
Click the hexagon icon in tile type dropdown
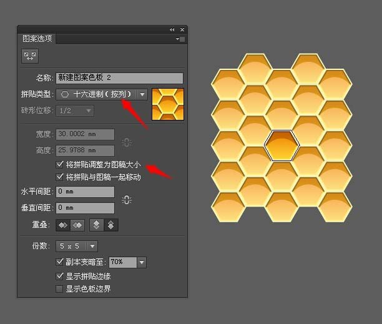[65, 94]
